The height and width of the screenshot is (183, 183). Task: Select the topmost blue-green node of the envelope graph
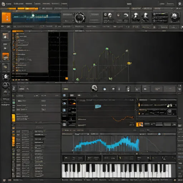pyautogui.click(x=107, y=49)
